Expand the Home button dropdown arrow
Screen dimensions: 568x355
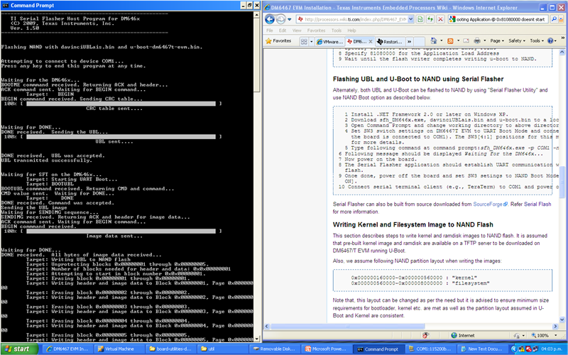tap(441, 40)
